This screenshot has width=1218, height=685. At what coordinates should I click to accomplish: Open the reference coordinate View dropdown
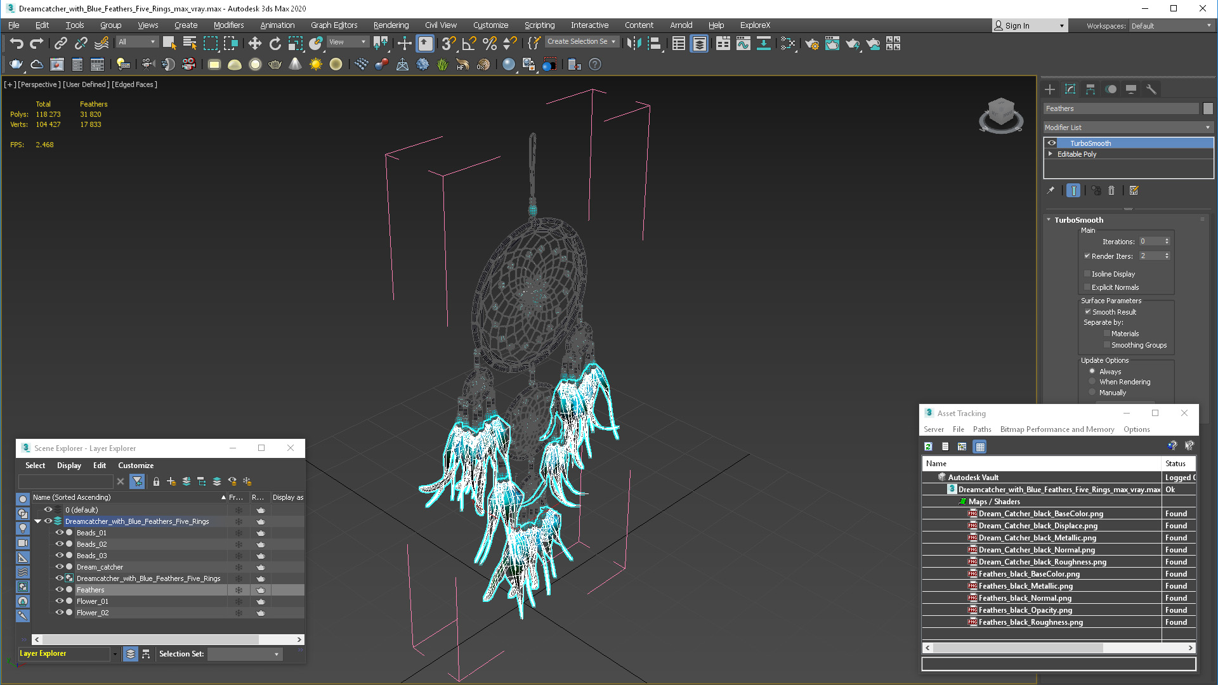(x=348, y=42)
